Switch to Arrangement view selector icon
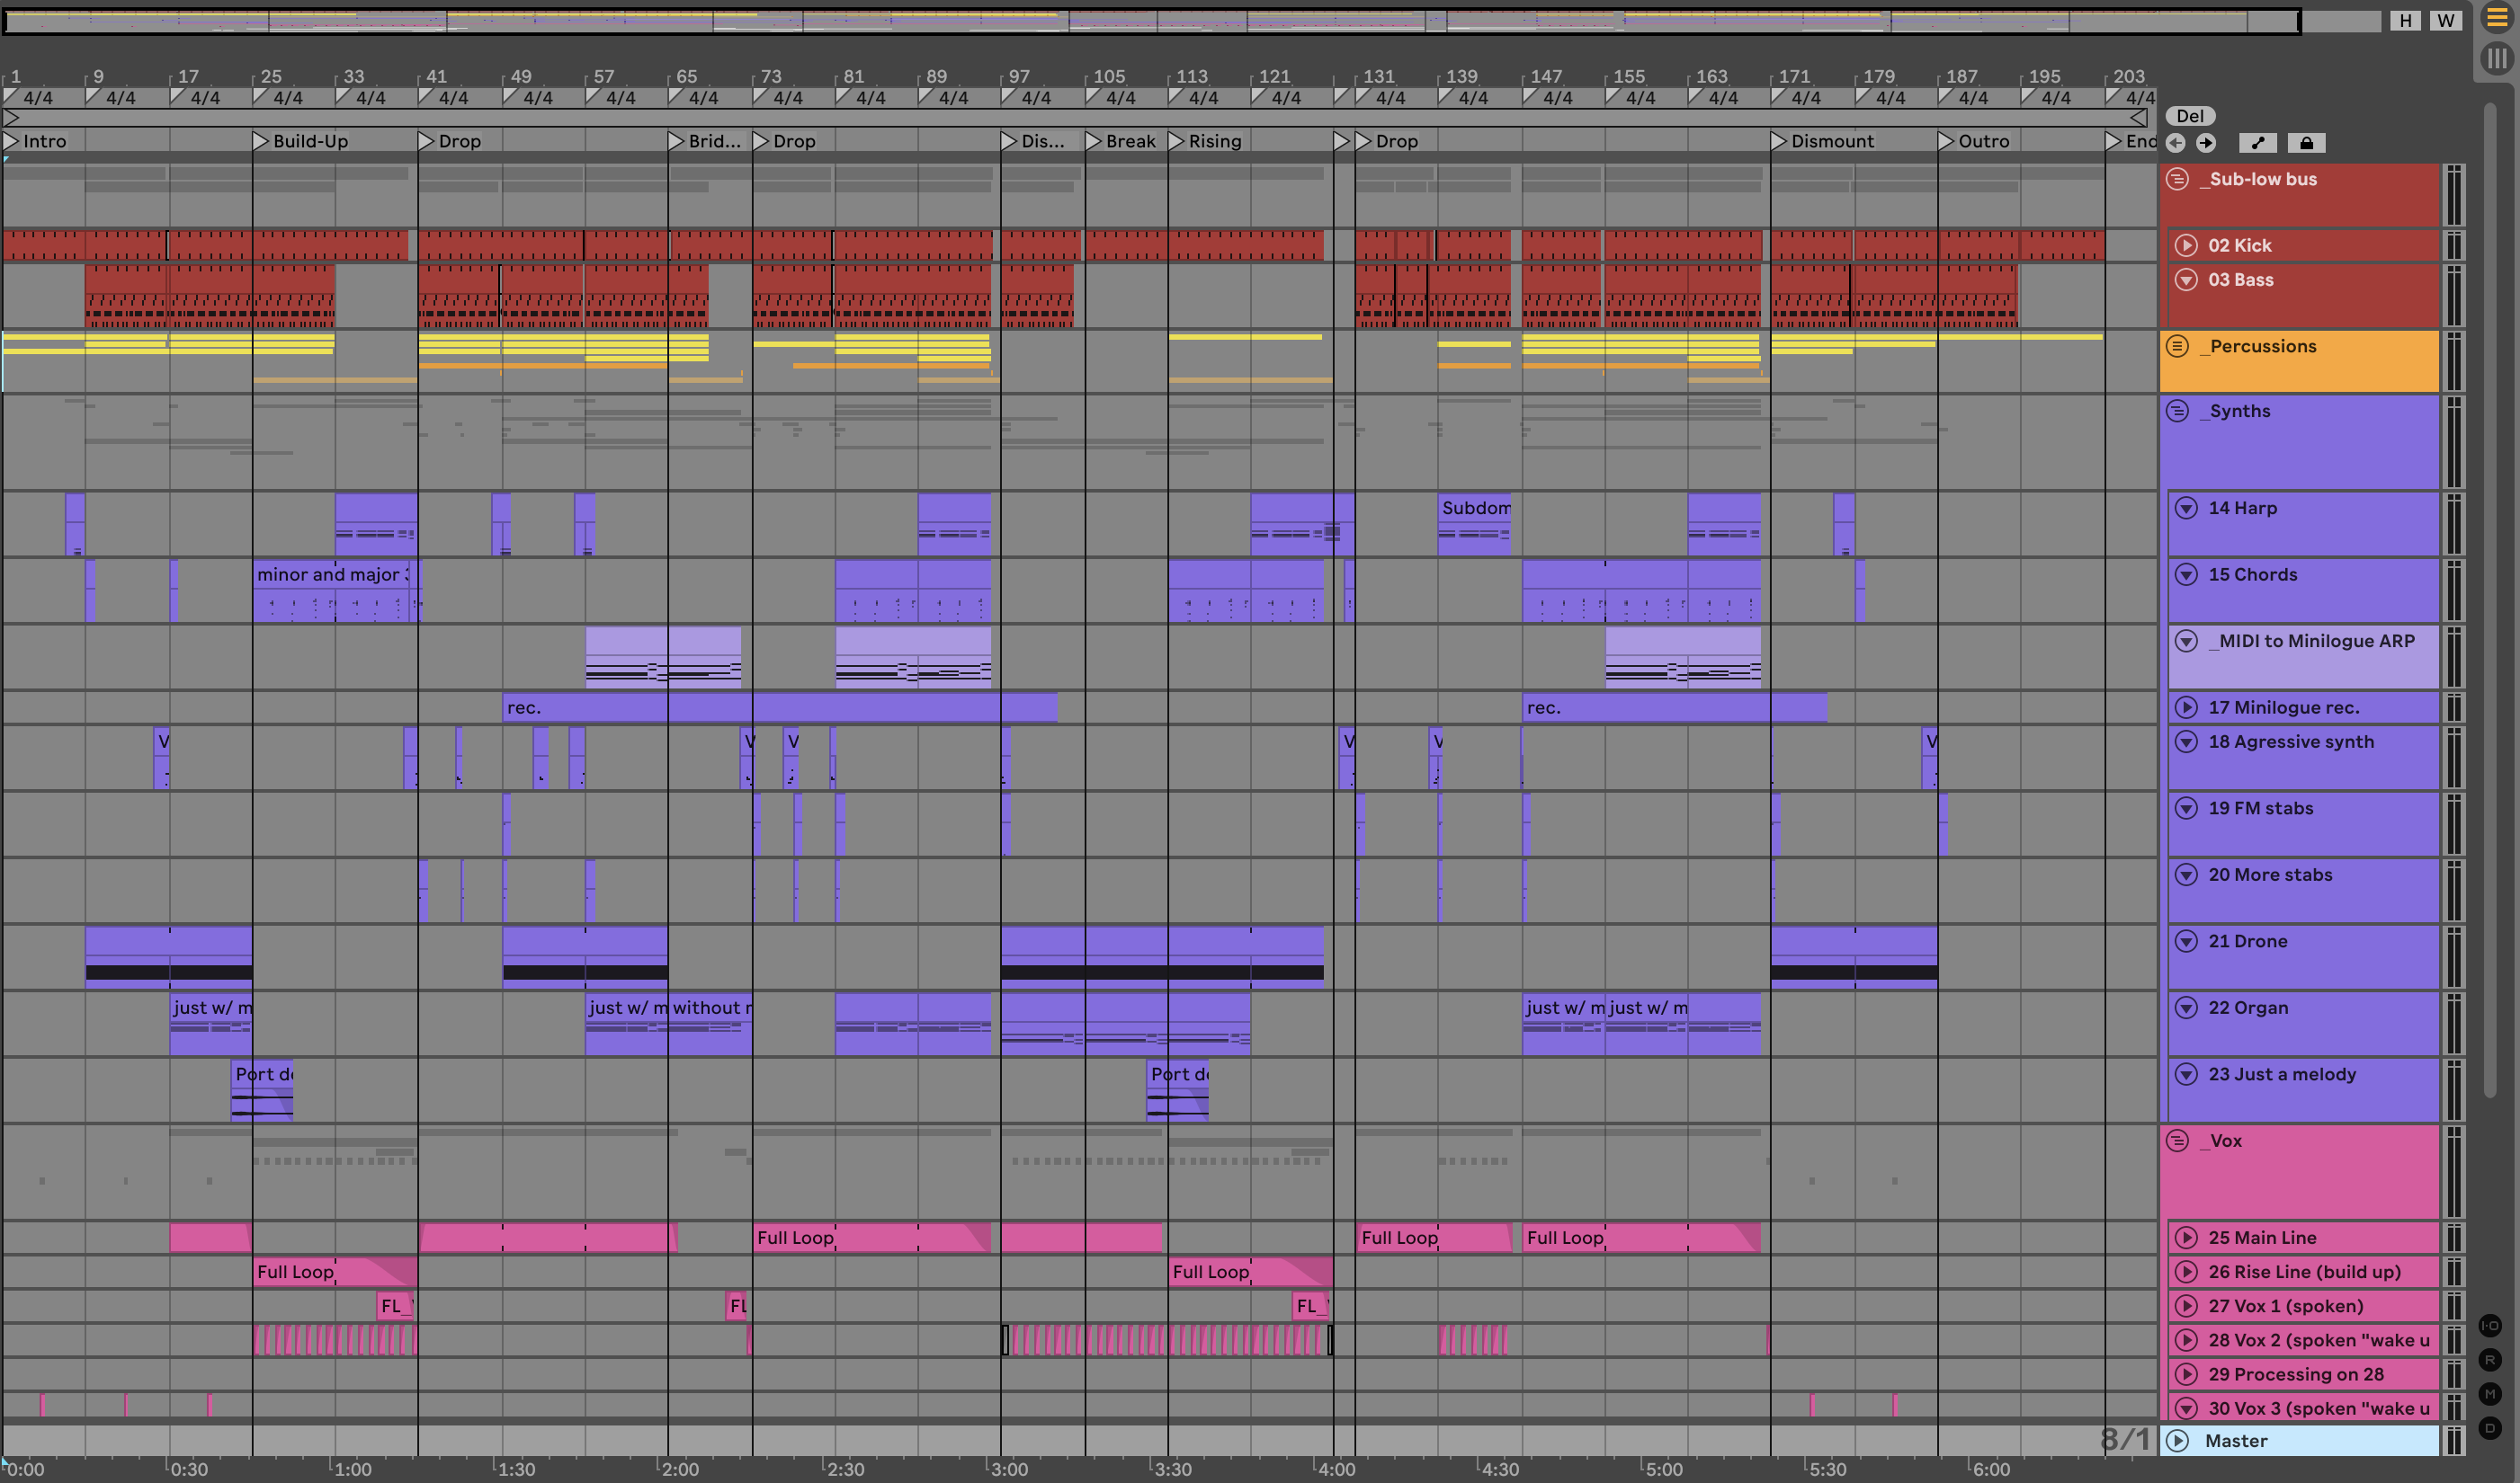2520x1483 pixels. [2497, 19]
